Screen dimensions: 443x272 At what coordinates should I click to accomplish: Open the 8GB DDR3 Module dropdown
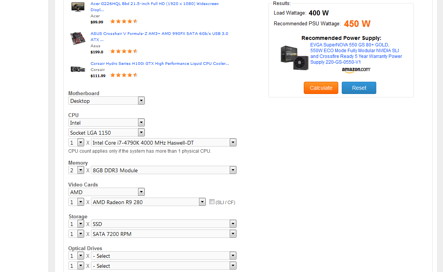(163, 170)
